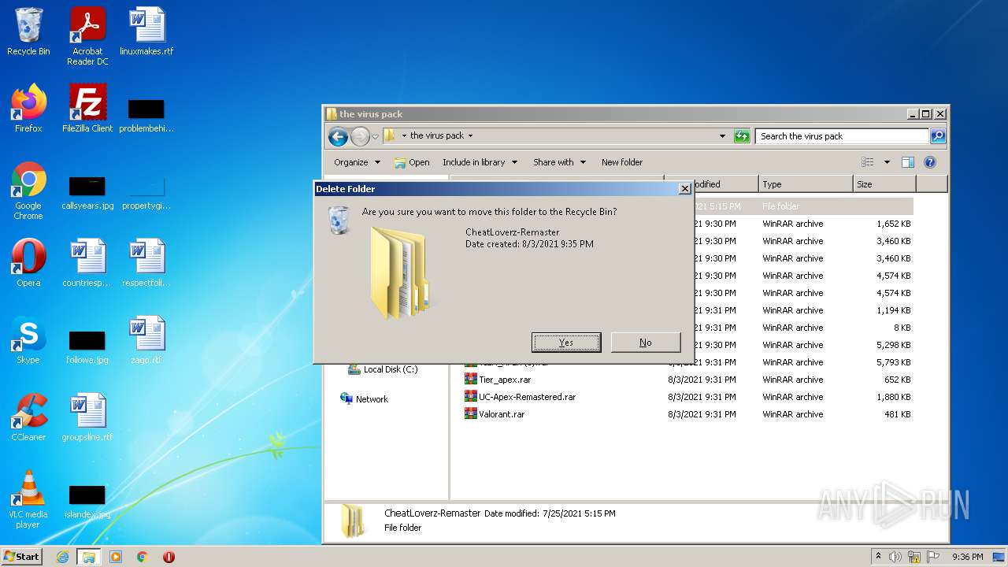Select respectfoll... Word document icon
Screen dimensions: 1008x567
(146, 263)
